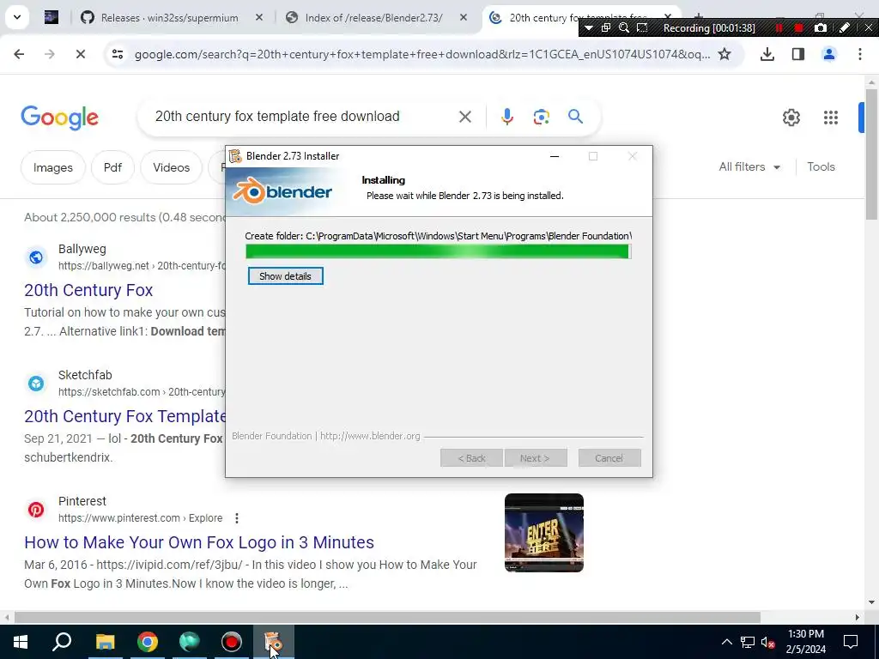Open Chrome's three-dot menu
This screenshot has width=879, height=659.
click(860, 54)
